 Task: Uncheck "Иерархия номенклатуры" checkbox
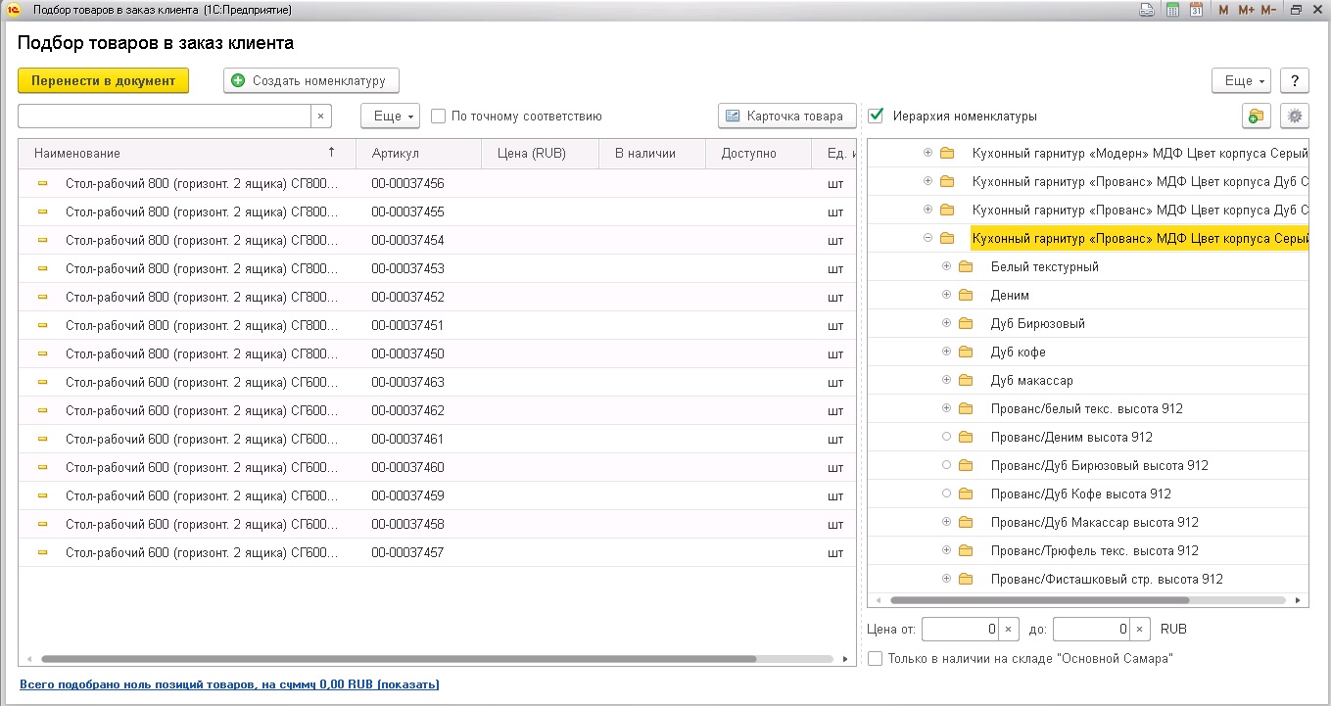coord(877,117)
